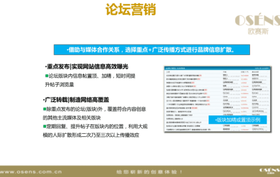The height and width of the screenshot is (177, 280).
Task: Click the green square bullet before 定期回复
Action: 45,126
